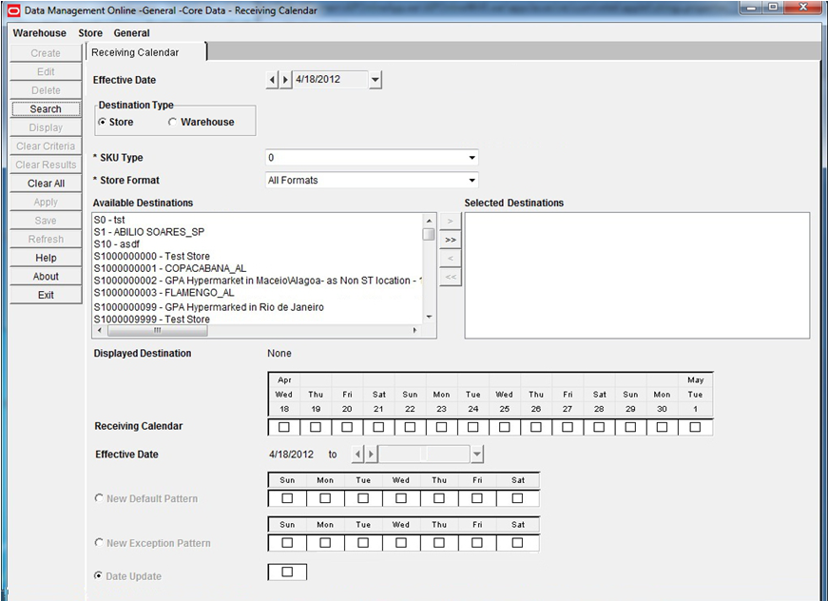Click the Save button in sidebar
Viewport: 828px width, 601px height.
pyautogui.click(x=46, y=221)
